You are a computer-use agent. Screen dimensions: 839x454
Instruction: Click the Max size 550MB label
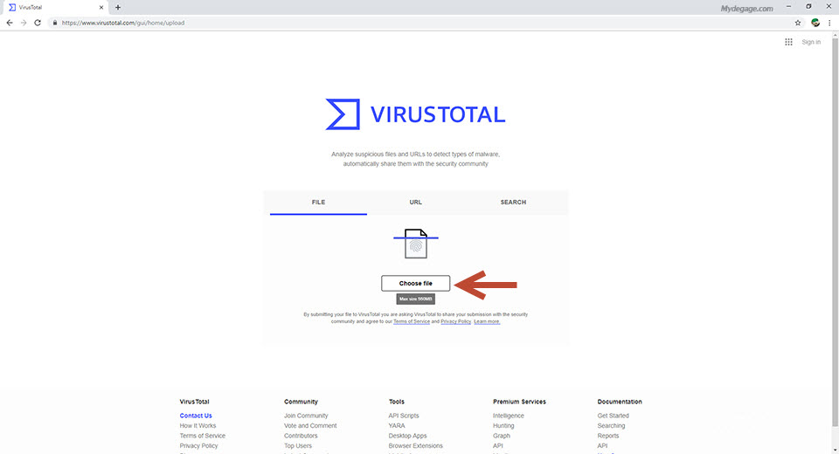pos(416,299)
